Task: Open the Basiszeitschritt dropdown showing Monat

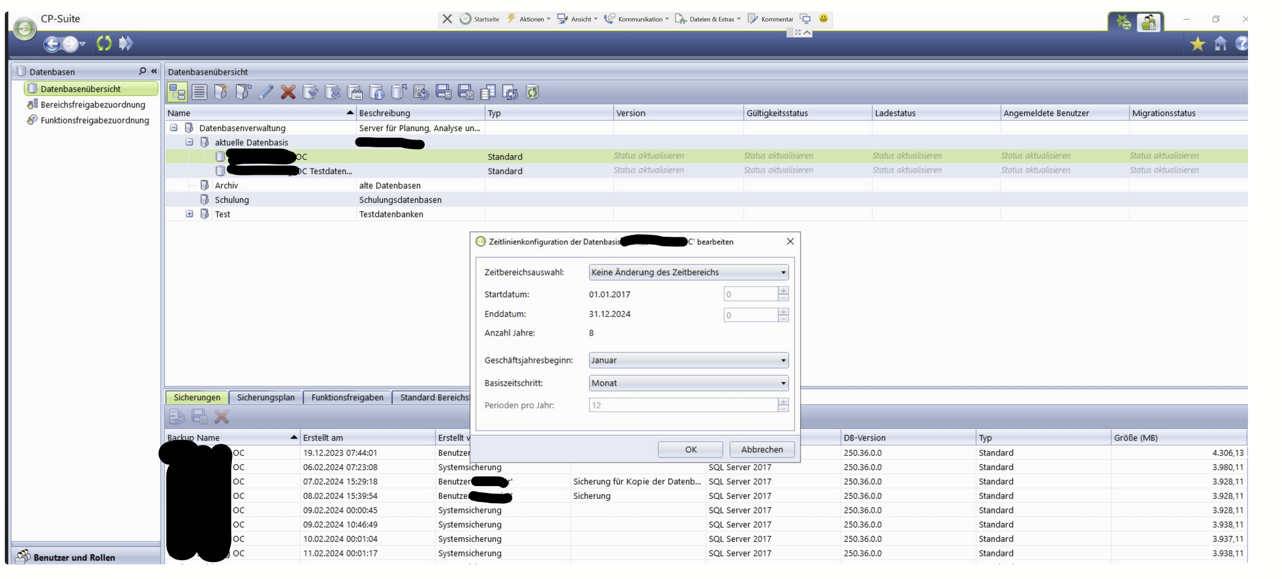Action: point(688,384)
